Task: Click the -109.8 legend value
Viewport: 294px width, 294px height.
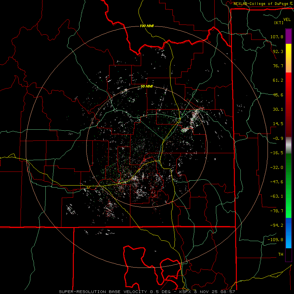Action: (275, 240)
